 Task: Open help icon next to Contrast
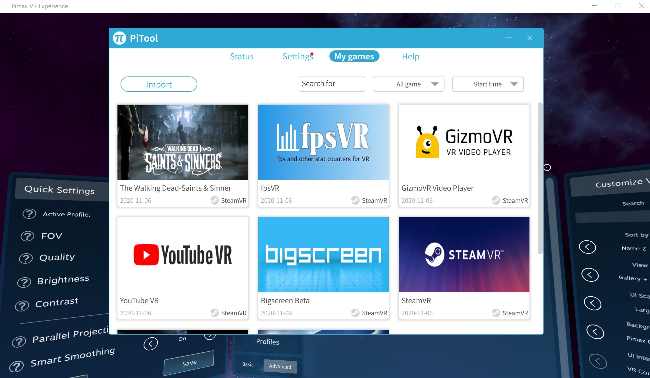(x=22, y=306)
